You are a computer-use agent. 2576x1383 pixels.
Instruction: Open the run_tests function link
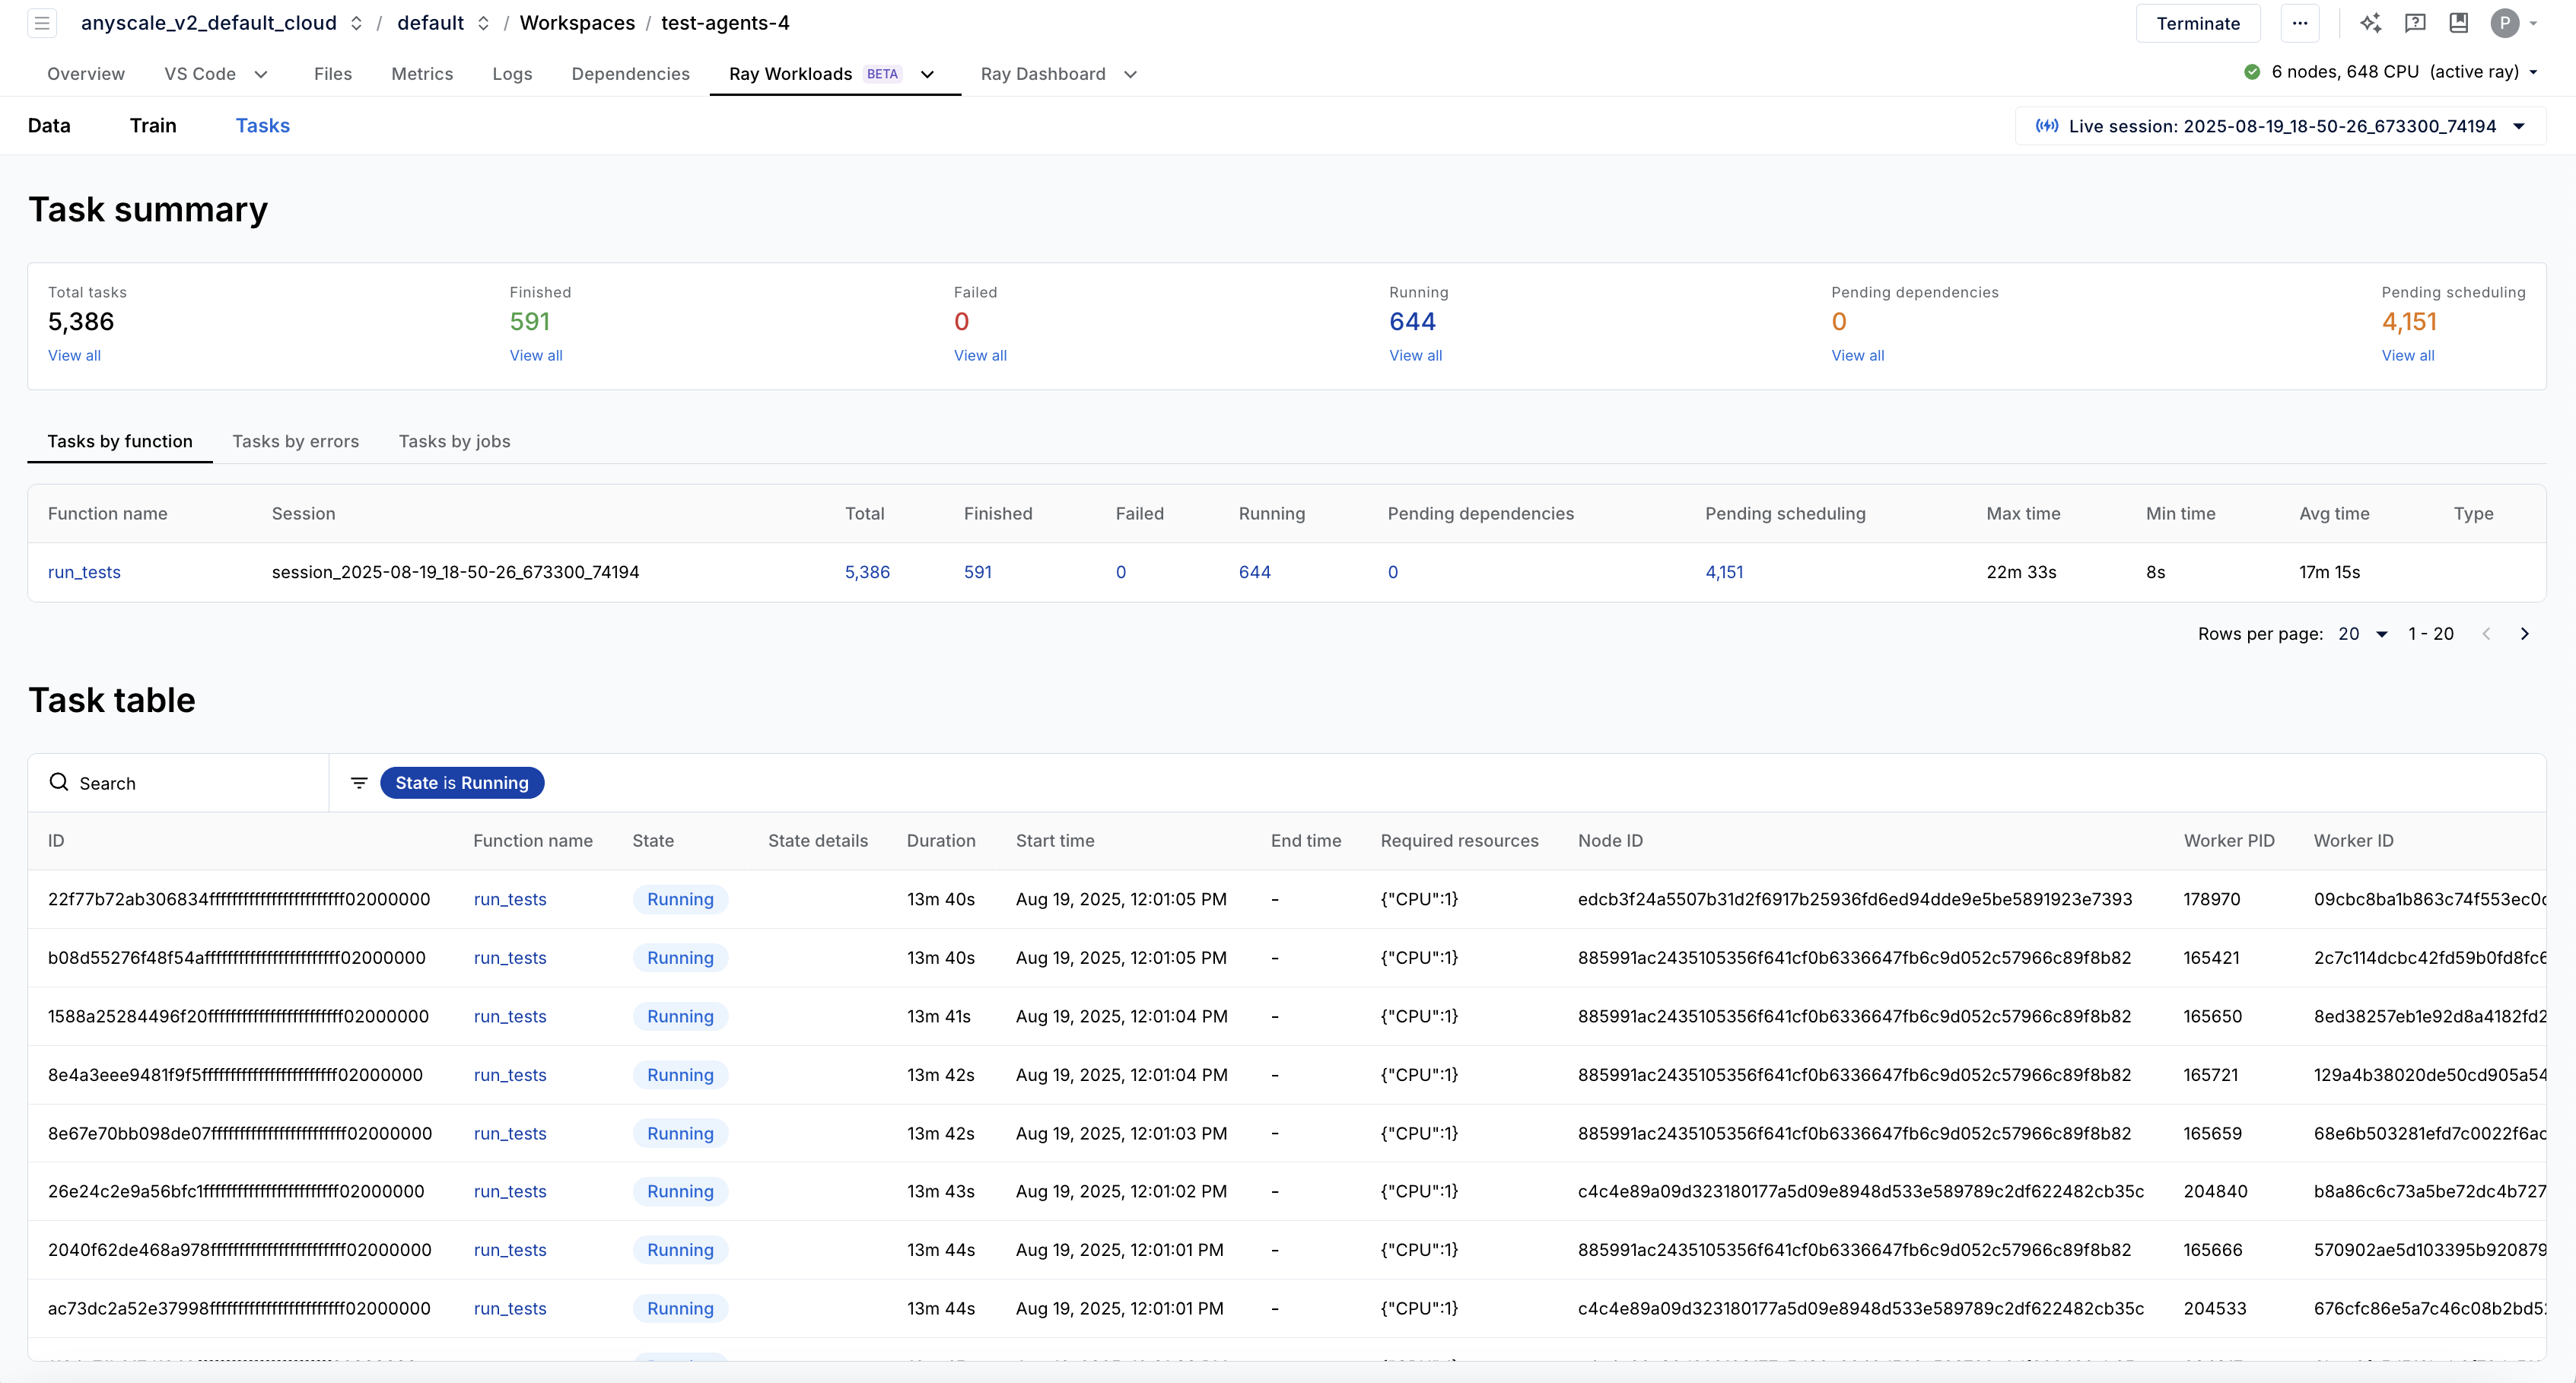84,572
